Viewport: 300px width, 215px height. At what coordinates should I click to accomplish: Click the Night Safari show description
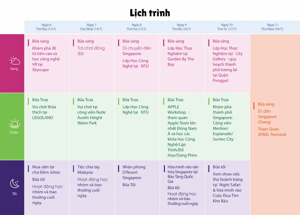point(227,187)
